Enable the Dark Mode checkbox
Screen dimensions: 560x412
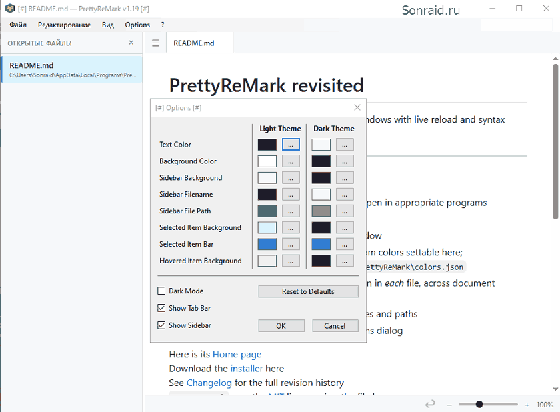coord(161,291)
